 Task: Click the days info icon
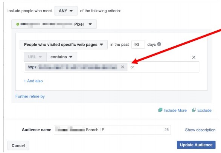click(x=159, y=44)
